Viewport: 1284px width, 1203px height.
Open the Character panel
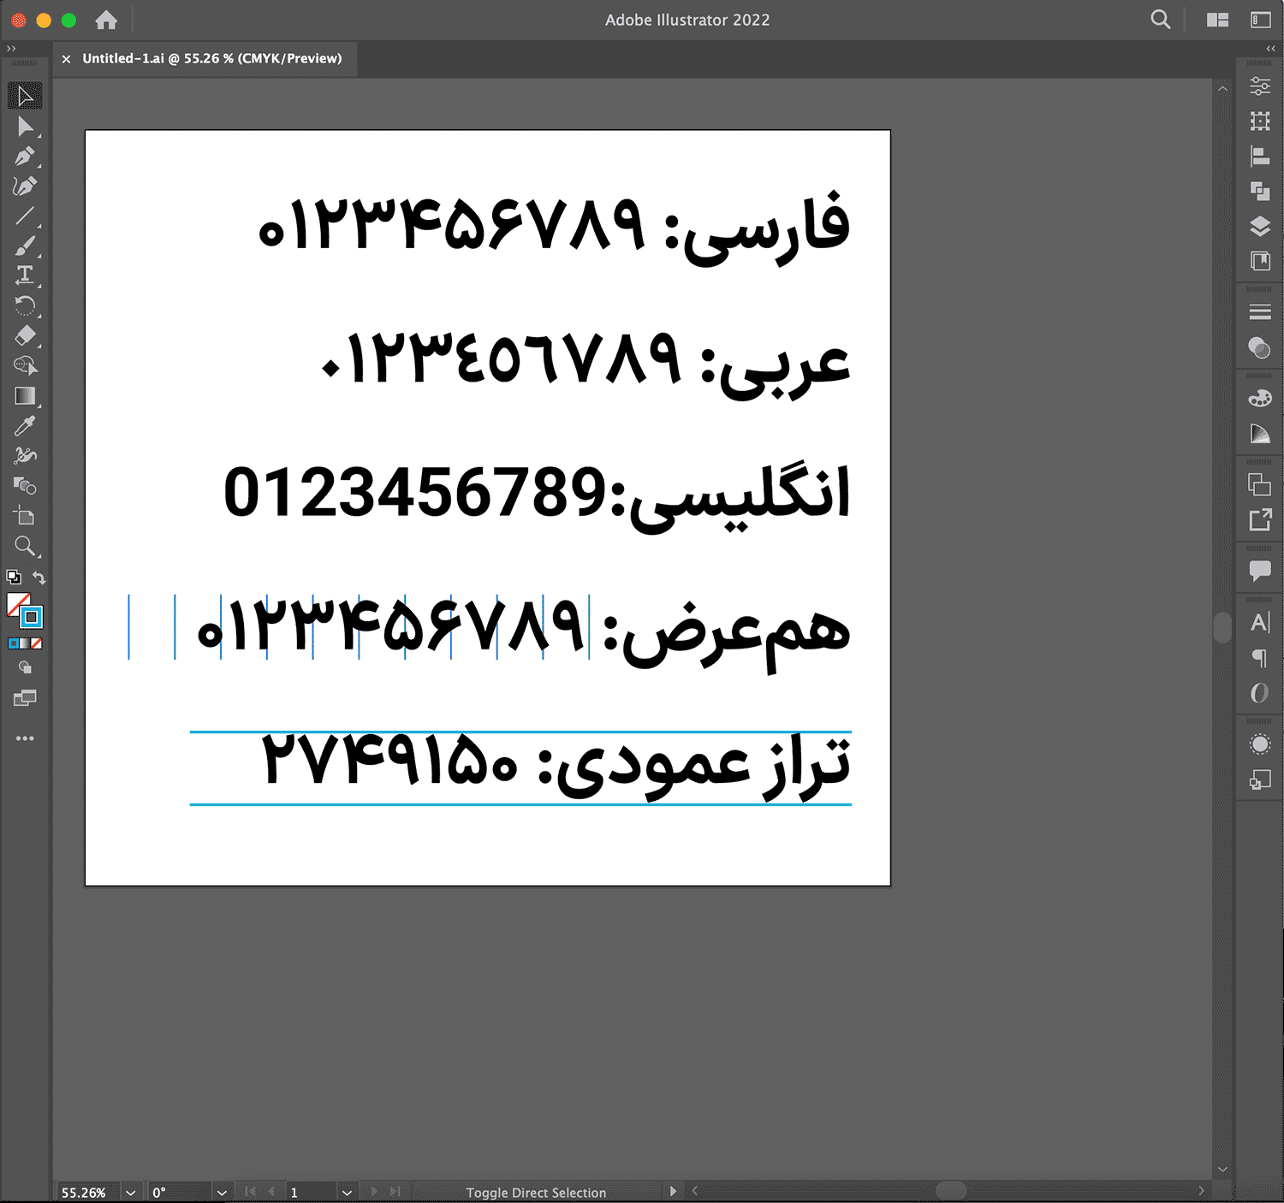(1260, 622)
